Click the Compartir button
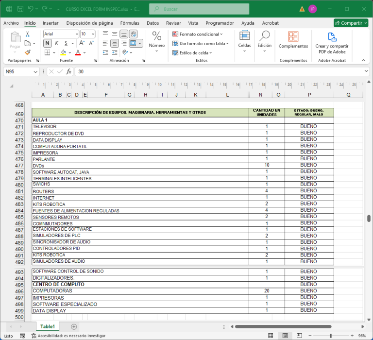Screen dimensions: 373x340 (x=351, y=23)
